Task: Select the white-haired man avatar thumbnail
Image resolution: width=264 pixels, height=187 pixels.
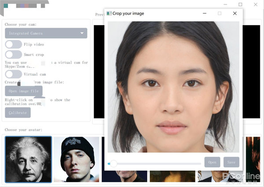Action: [28, 159]
